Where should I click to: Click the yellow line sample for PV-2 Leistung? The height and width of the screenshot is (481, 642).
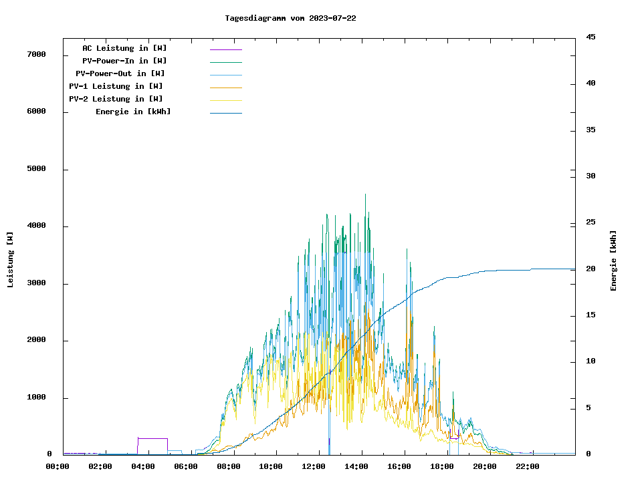(225, 100)
